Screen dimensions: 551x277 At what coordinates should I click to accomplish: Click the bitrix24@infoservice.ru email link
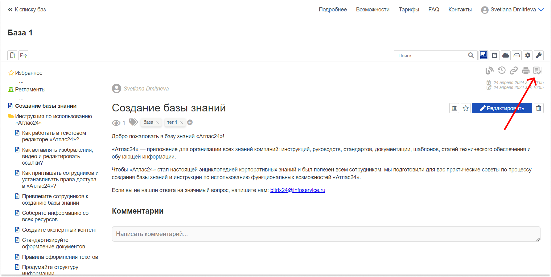tap(298, 190)
